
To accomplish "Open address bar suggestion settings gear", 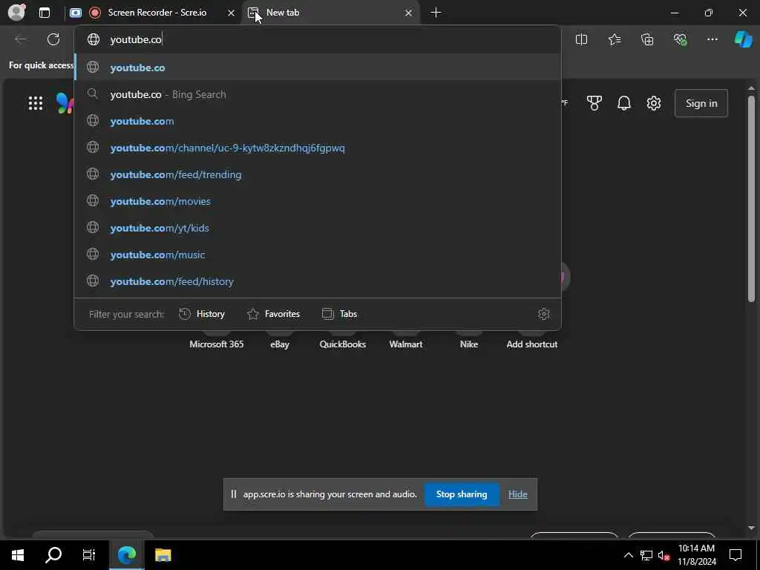I will pyautogui.click(x=543, y=314).
